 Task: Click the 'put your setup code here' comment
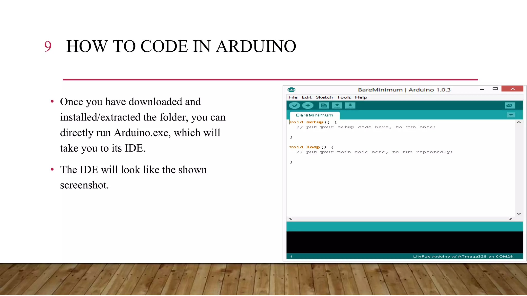click(366, 127)
